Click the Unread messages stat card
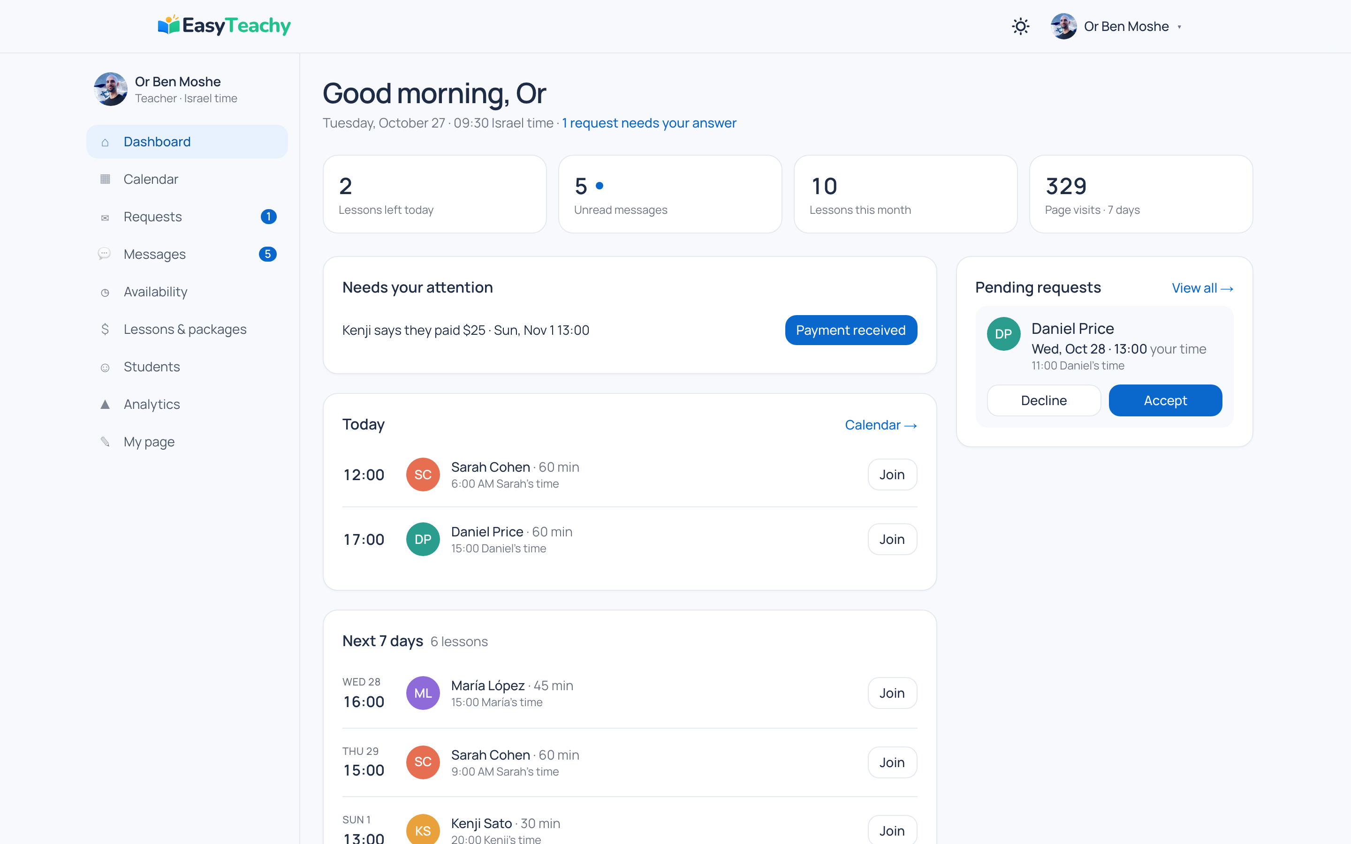This screenshot has width=1351, height=844. click(x=670, y=194)
